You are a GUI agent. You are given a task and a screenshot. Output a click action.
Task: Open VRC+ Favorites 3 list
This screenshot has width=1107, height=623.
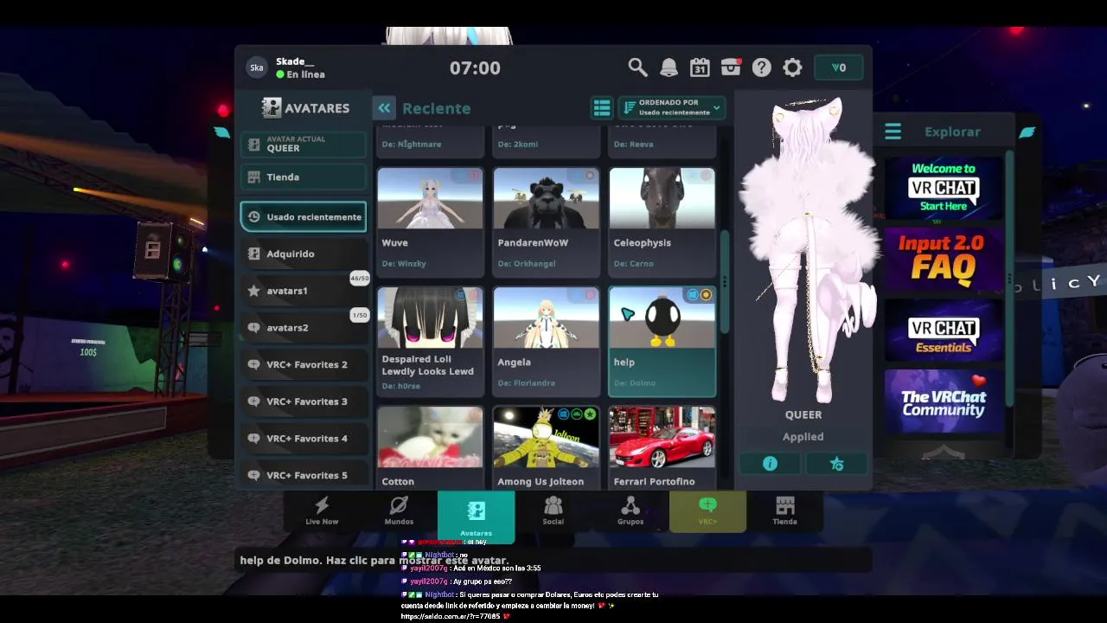(x=304, y=401)
